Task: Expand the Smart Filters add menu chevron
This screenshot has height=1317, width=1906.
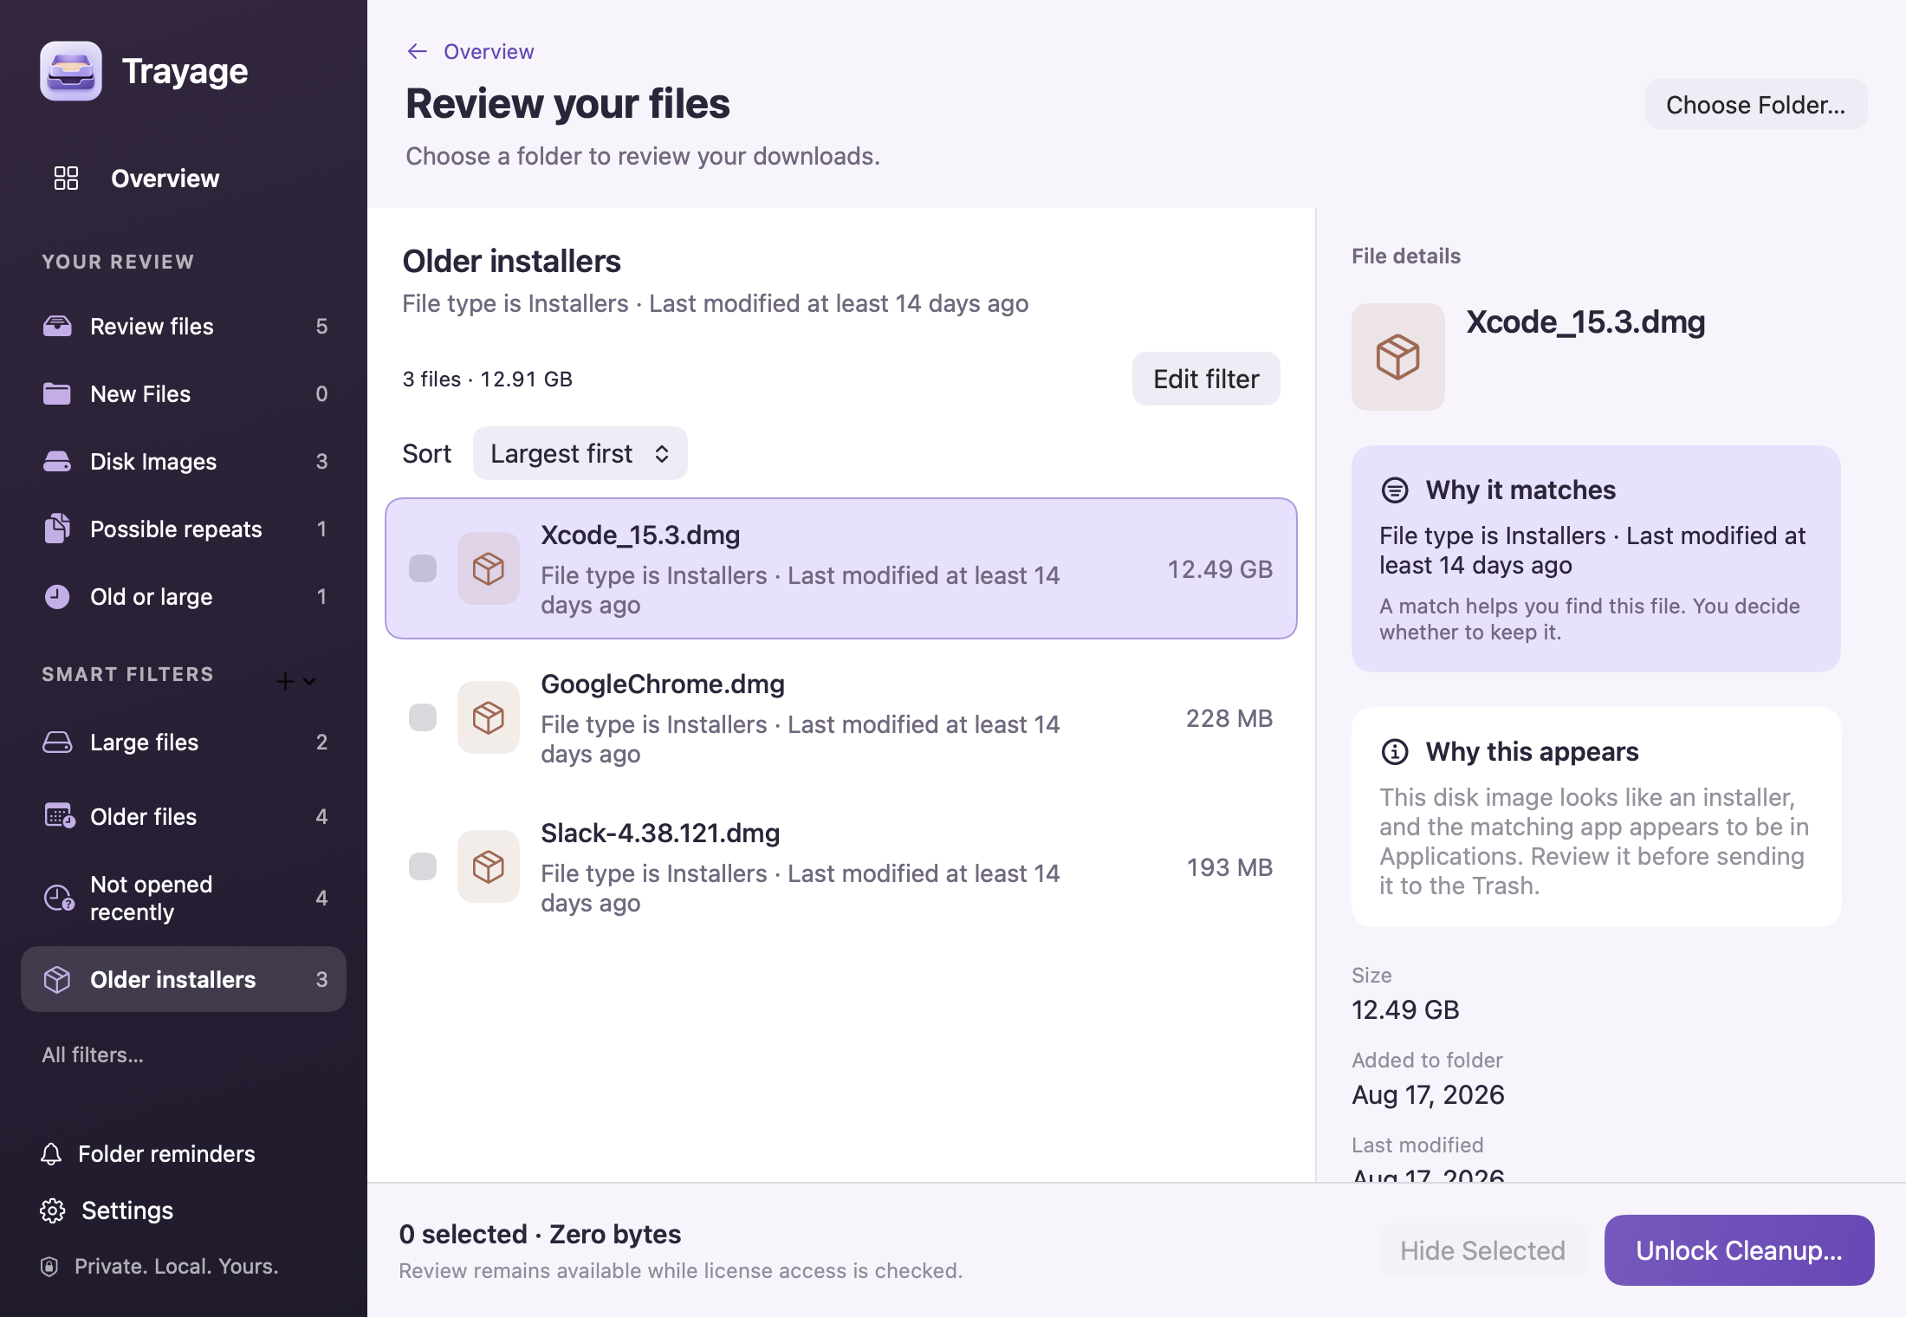Action: pos(309,681)
